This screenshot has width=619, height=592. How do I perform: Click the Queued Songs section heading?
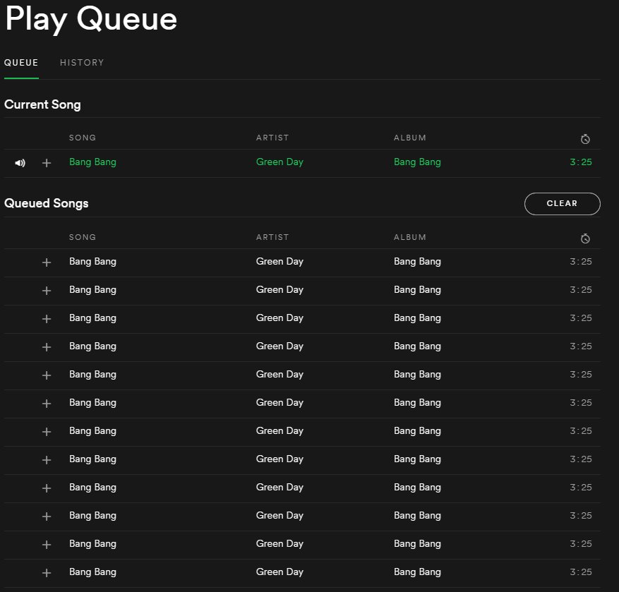(x=46, y=204)
